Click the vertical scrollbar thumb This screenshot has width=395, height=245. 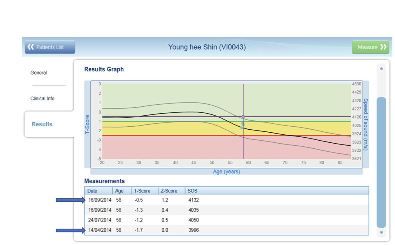381,163
